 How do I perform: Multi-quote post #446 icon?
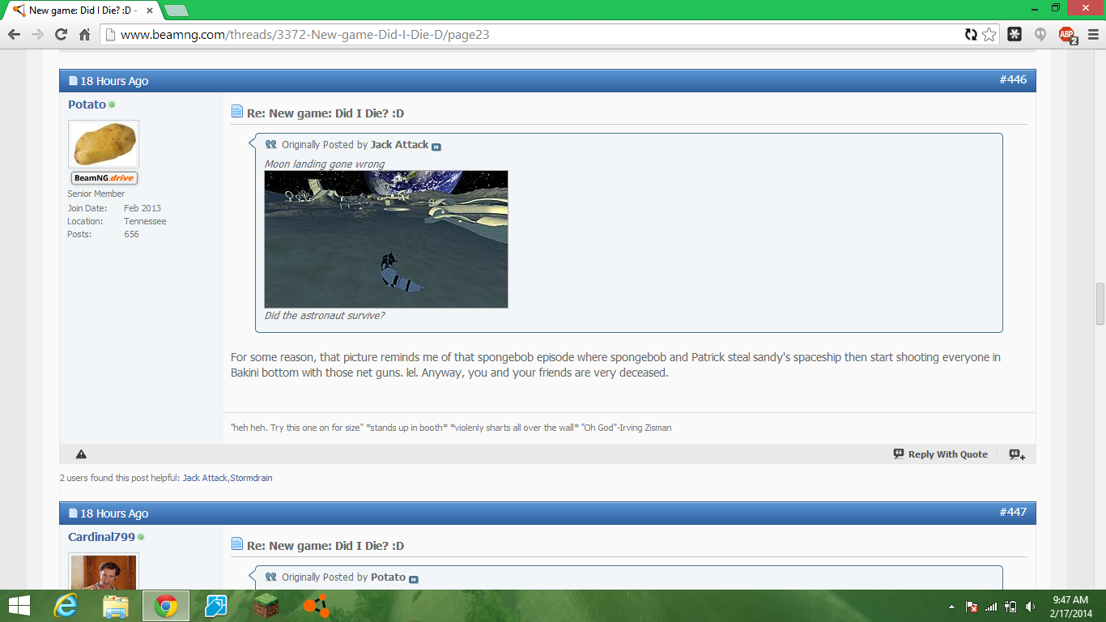click(x=1017, y=454)
